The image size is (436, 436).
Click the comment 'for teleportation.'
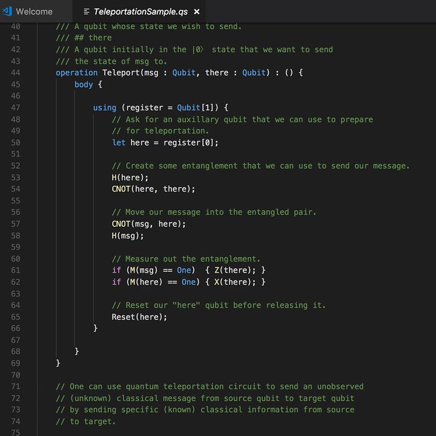point(160,131)
